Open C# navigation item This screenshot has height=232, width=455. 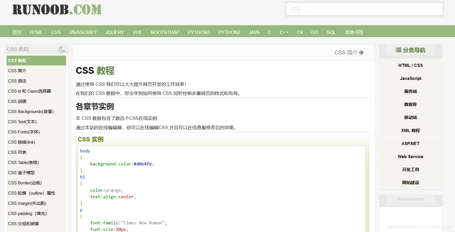point(300,32)
